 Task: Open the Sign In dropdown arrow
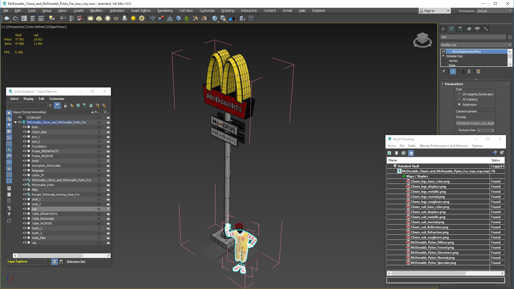click(448, 11)
